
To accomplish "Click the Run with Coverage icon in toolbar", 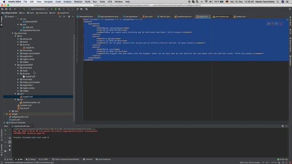I will tap(59, 9).
